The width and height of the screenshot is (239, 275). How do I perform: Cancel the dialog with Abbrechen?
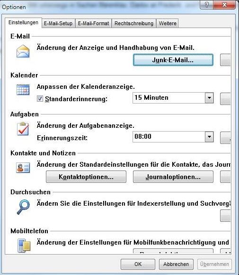point(176,264)
